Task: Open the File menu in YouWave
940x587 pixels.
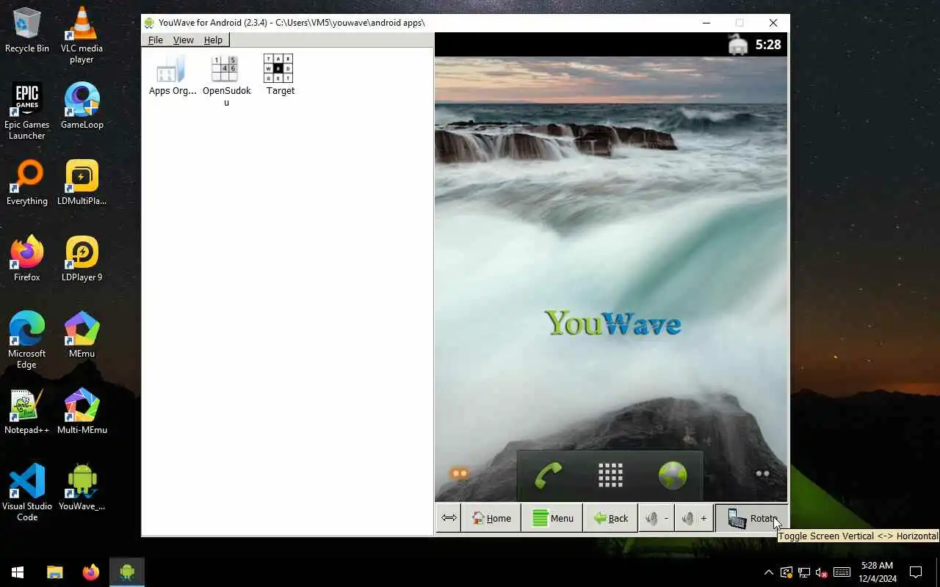Action: 155,40
